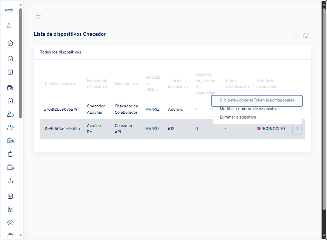Select device ID 570df2bc9076a79f
327x240 pixels.
(61, 109)
